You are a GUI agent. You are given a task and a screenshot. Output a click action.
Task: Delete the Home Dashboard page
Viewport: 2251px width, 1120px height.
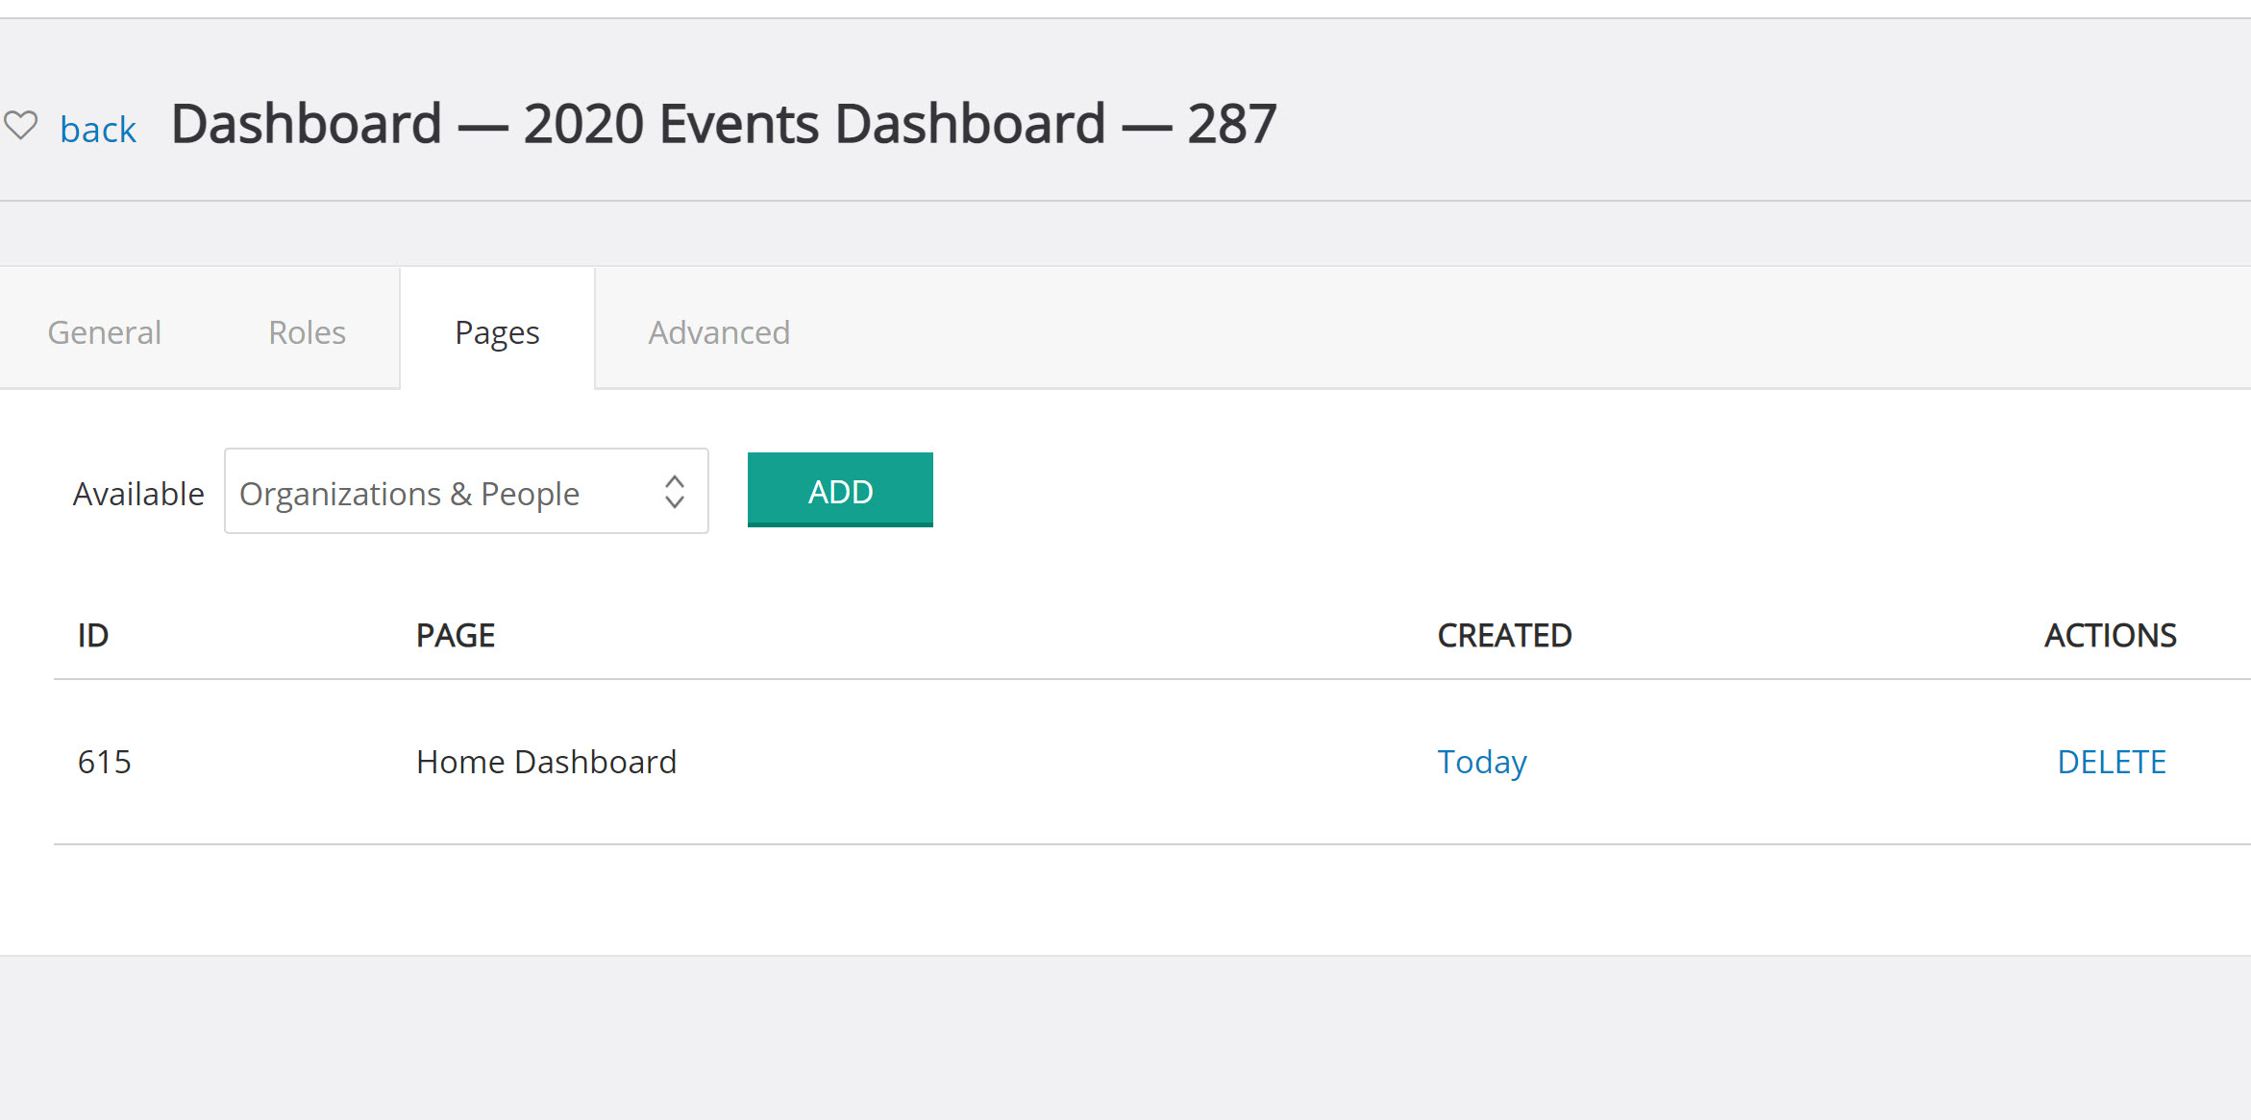2112,762
